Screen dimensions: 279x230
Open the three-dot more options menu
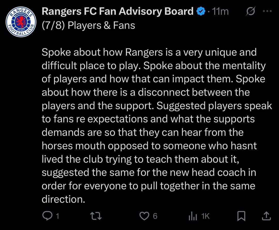tap(267, 11)
